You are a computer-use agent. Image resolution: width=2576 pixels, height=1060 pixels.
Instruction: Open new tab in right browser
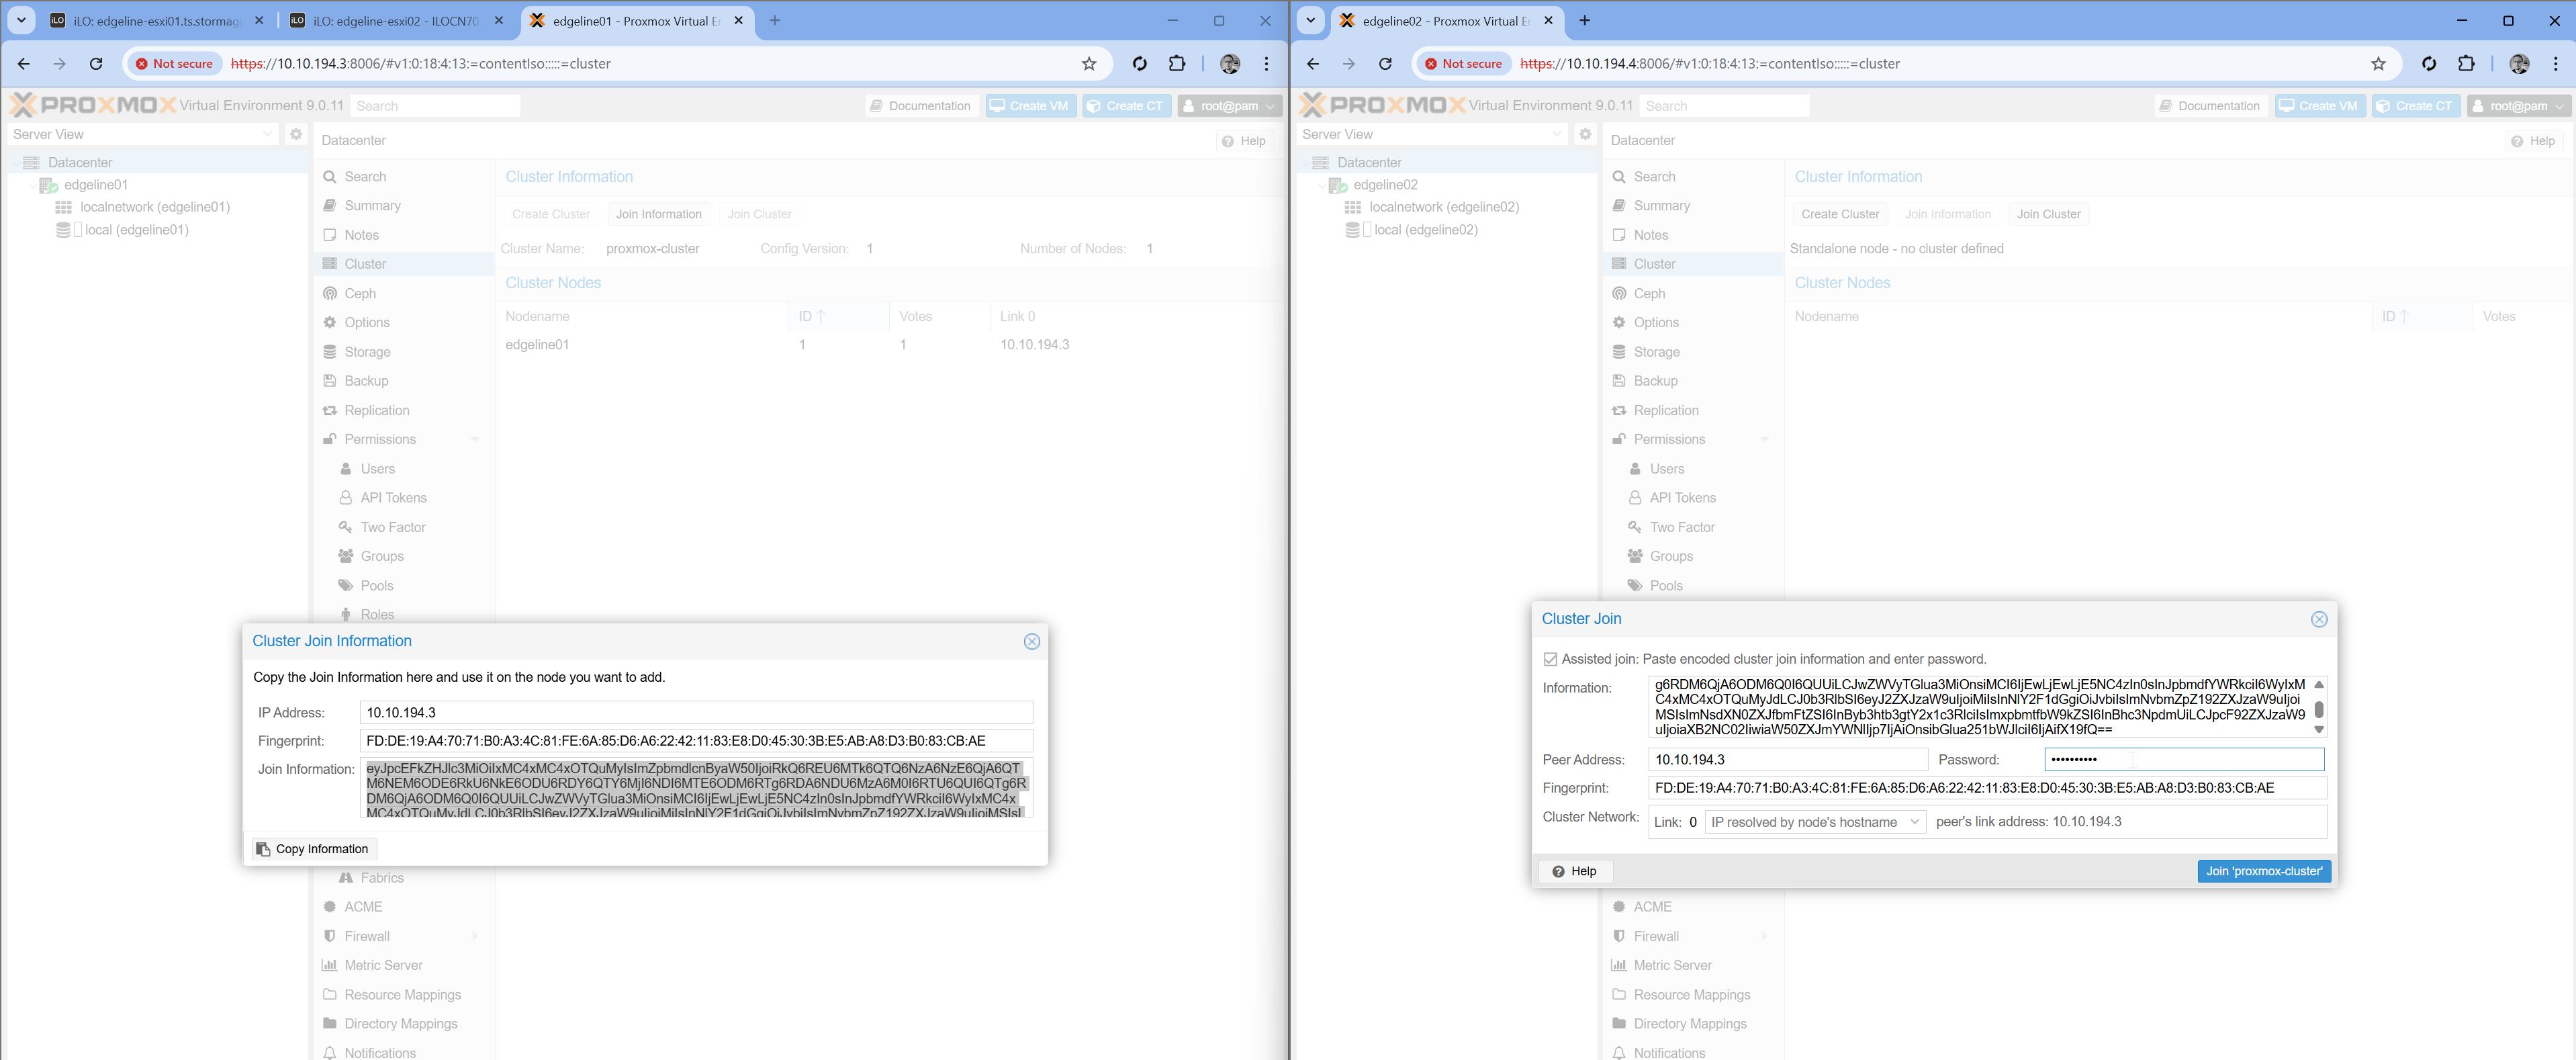click(x=1585, y=21)
